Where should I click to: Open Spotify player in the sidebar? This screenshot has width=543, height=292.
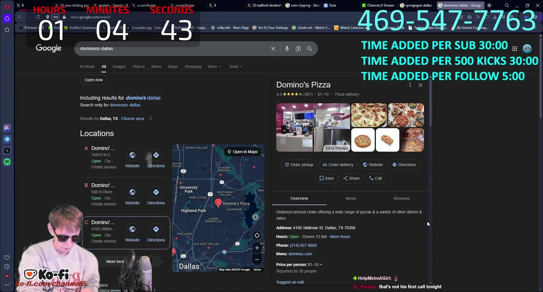7,162
